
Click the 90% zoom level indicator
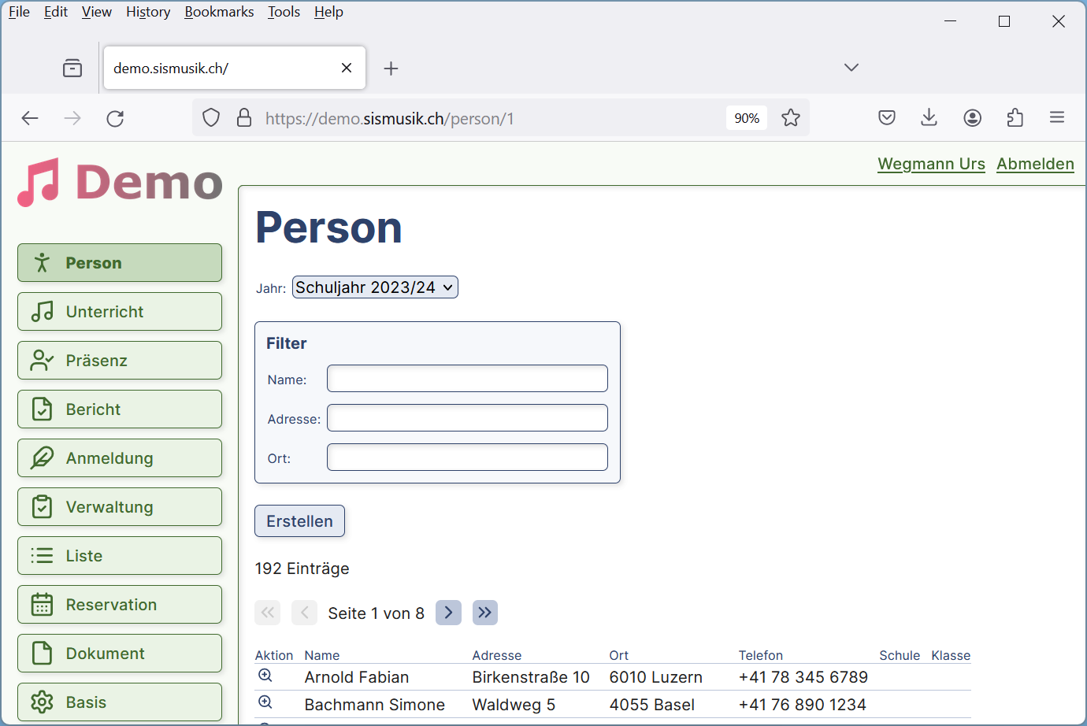(x=747, y=118)
